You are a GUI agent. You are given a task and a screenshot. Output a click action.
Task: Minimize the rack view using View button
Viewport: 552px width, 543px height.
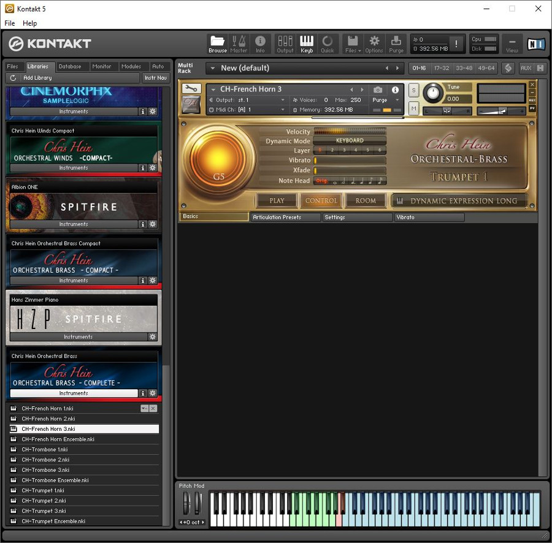pos(512,44)
